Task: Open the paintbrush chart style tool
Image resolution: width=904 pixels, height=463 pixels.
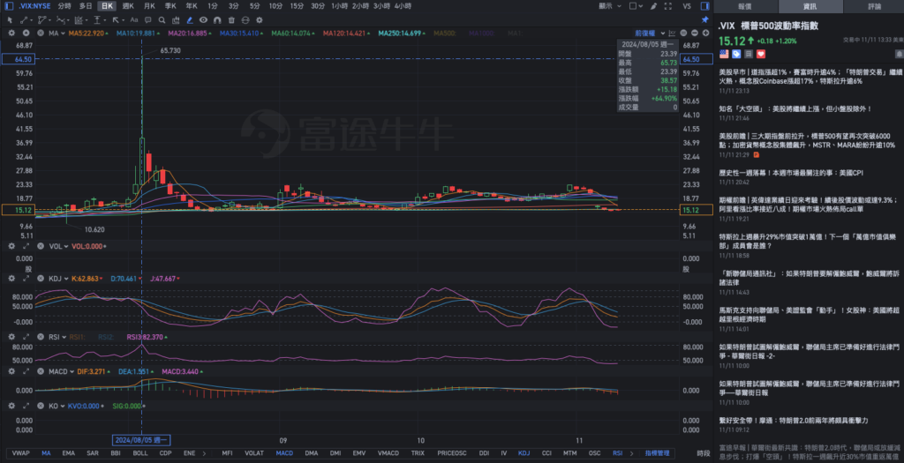Action: pyautogui.click(x=653, y=6)
